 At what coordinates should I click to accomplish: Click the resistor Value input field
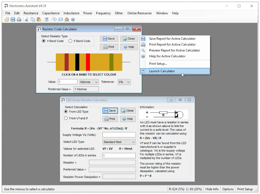click(x=68, y=82)
